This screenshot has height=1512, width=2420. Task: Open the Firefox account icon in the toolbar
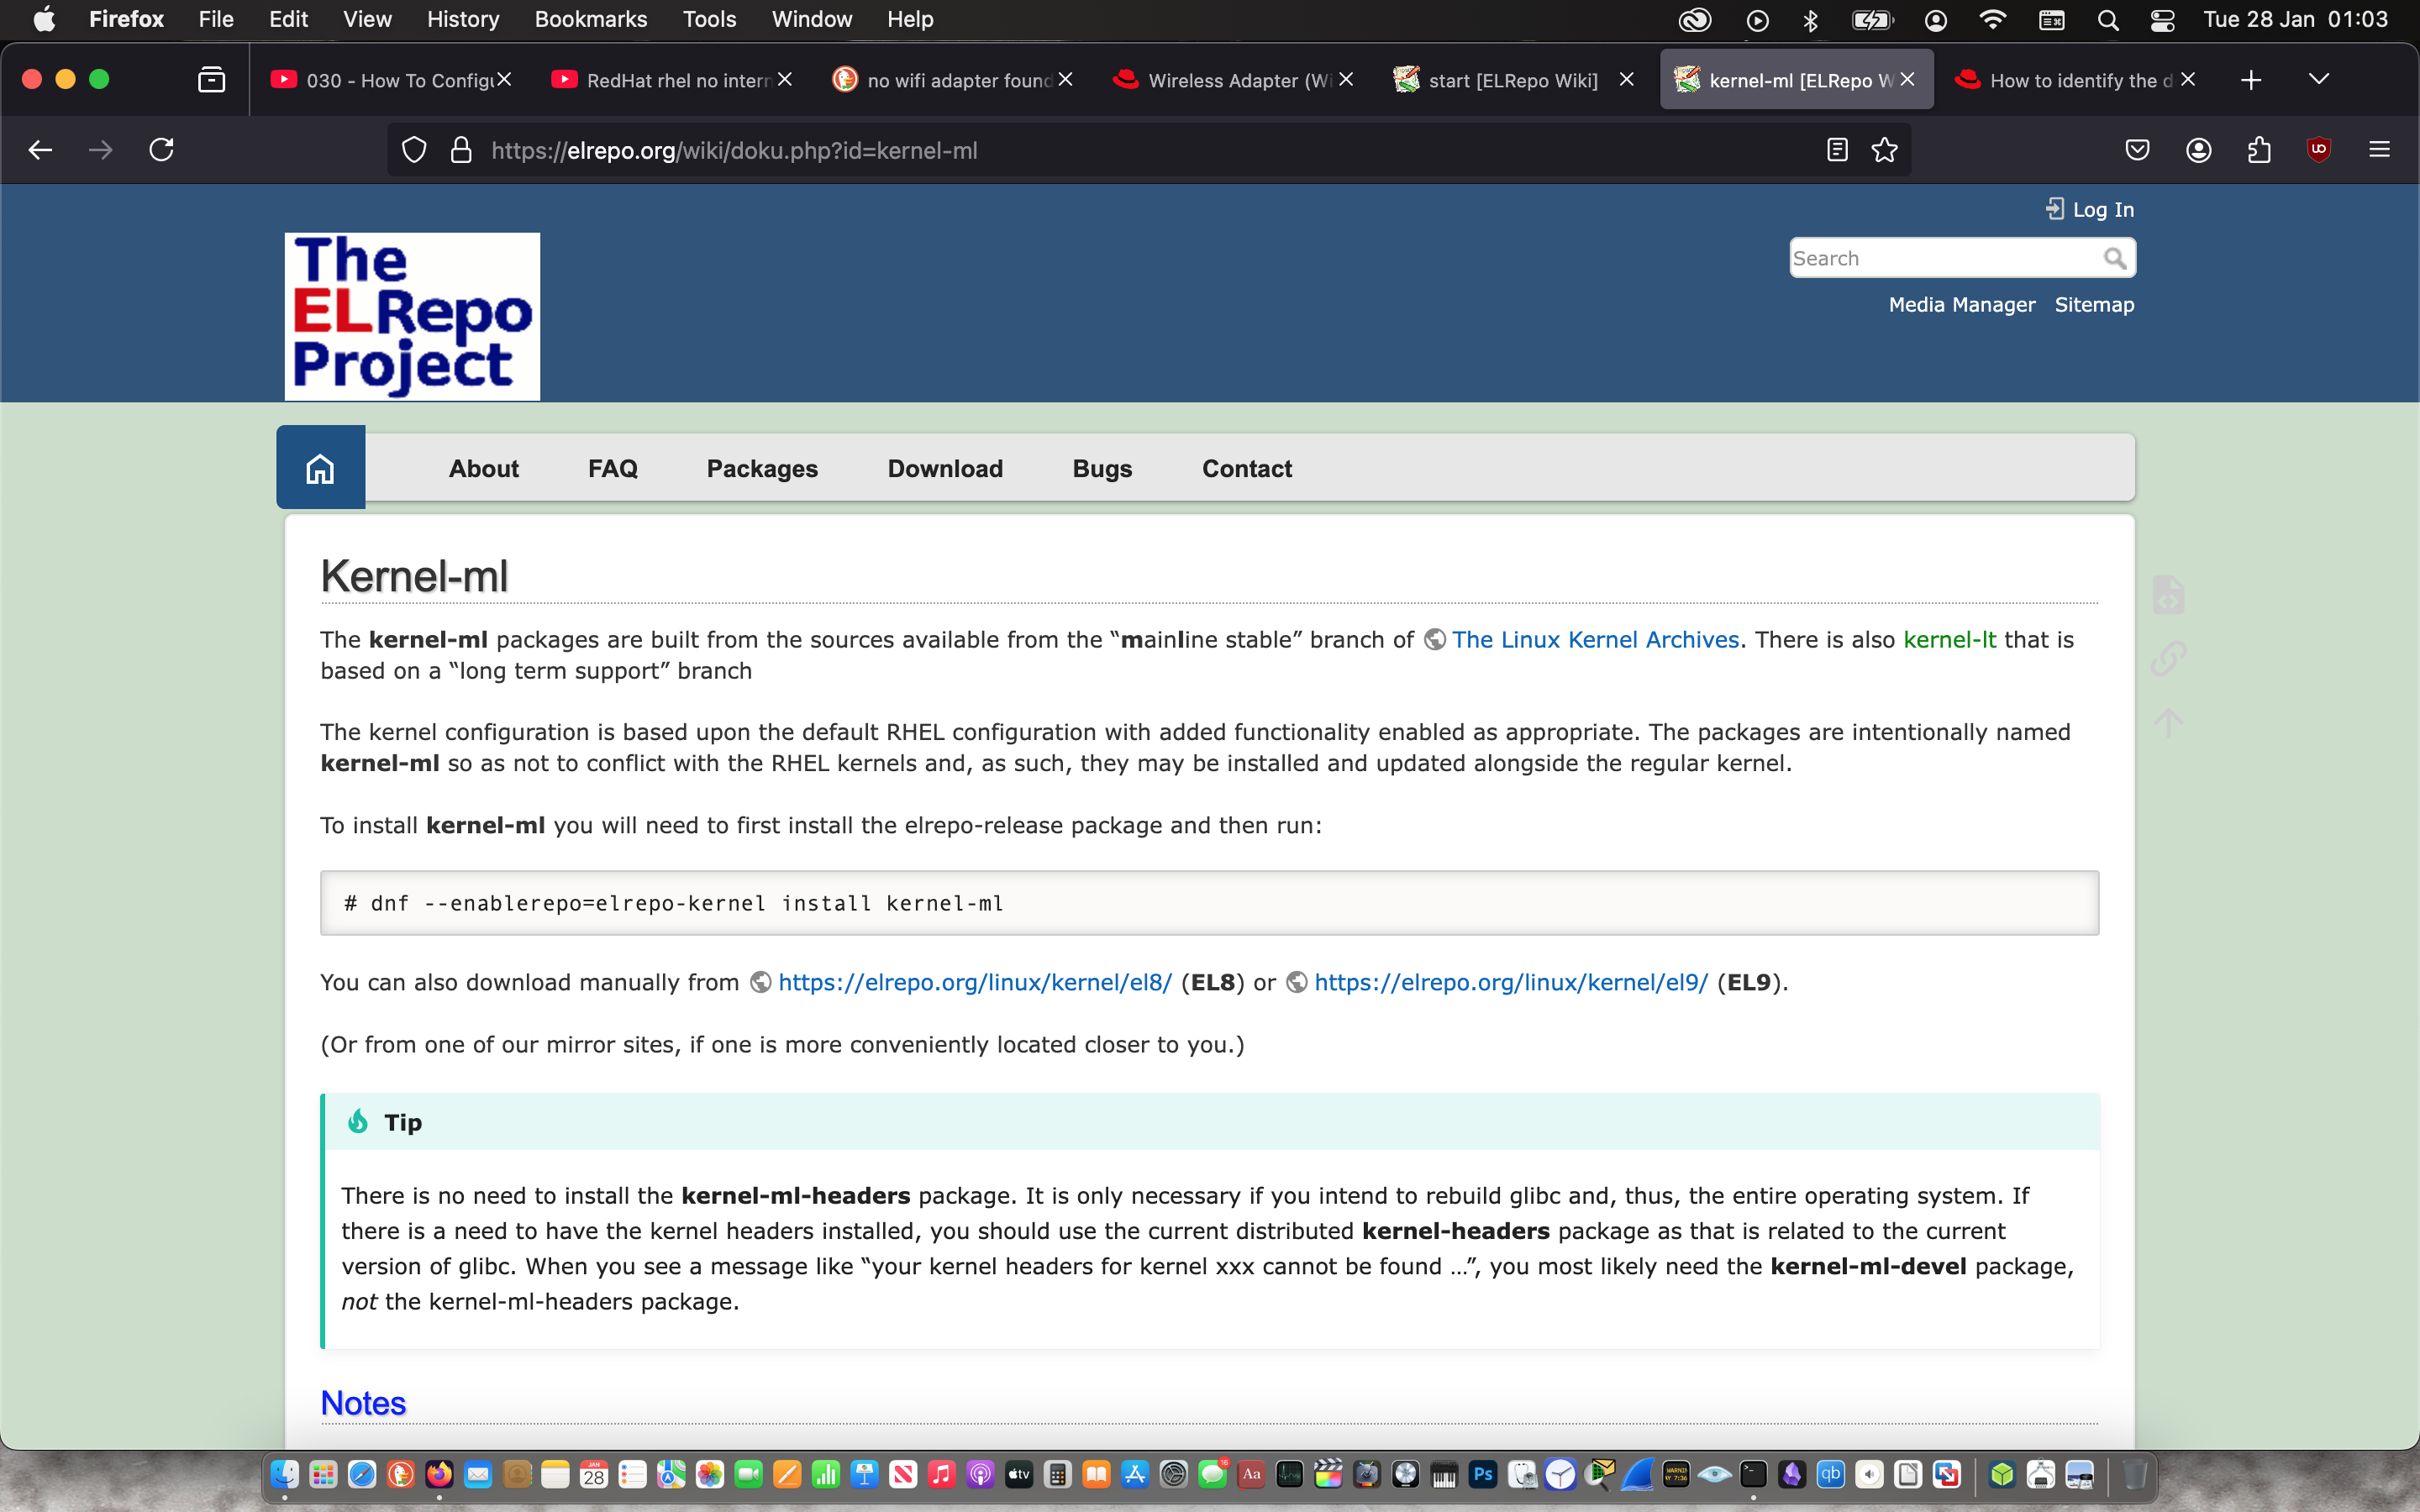click(2198, 150)
